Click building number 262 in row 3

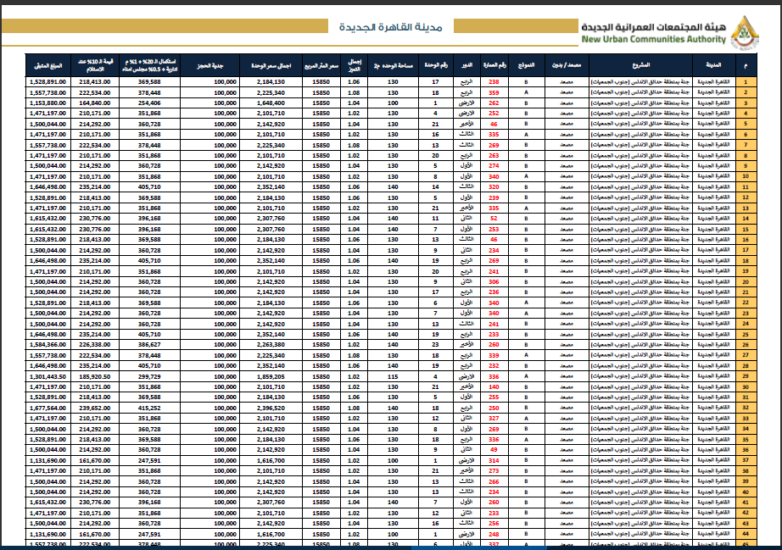coord(494,103)
